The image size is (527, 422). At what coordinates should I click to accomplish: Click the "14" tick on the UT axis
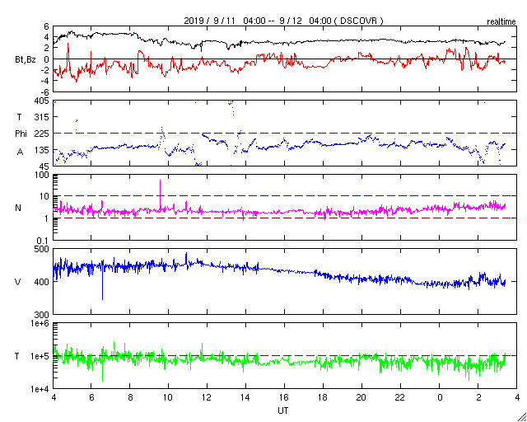245,397
